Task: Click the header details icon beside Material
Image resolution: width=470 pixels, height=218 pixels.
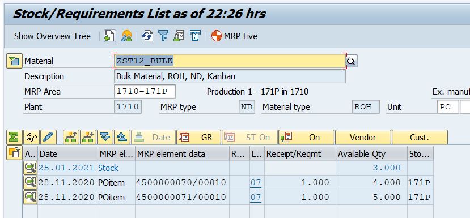Action: click(x=14, y=61)
